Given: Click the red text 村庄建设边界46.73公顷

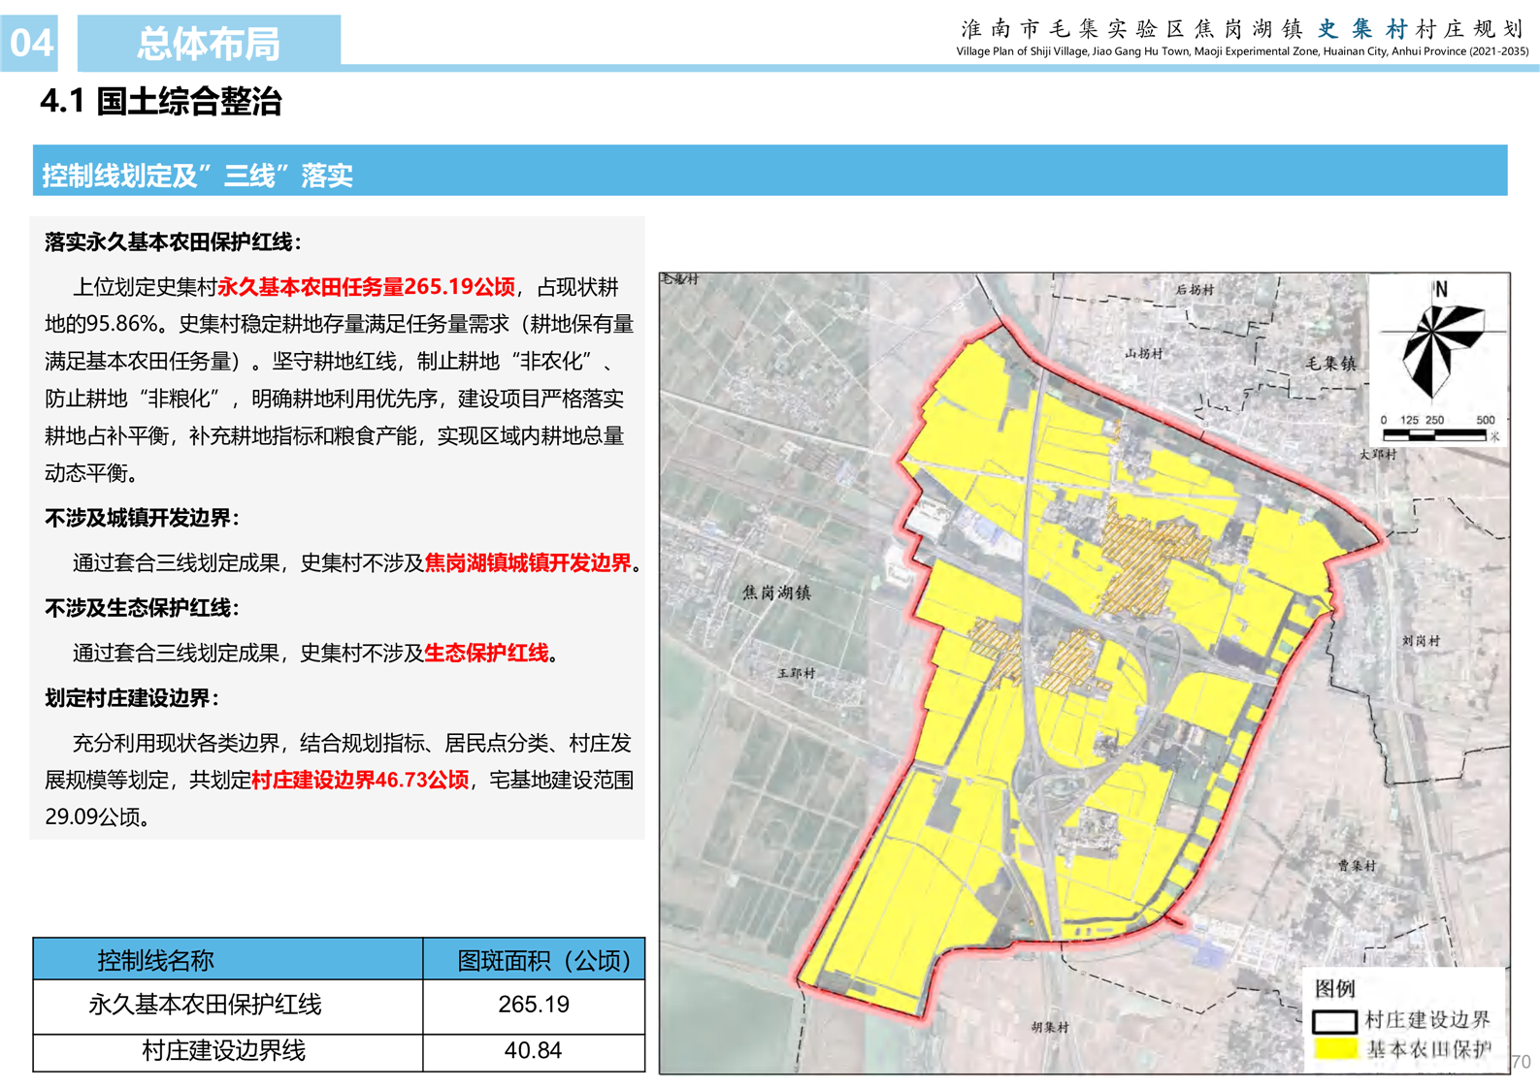Looking at the screenshot, I should (360, 781).
